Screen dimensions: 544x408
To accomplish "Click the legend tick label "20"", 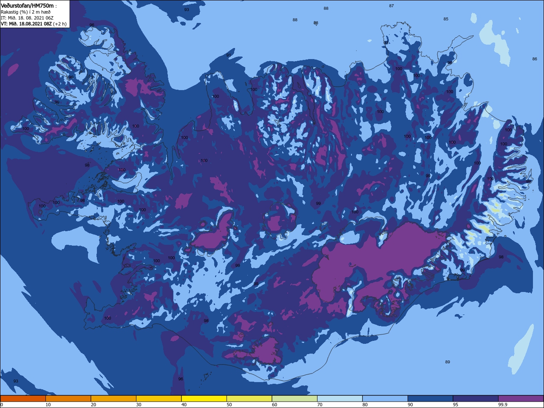I will pyautogui.click(x=93, y=405).
